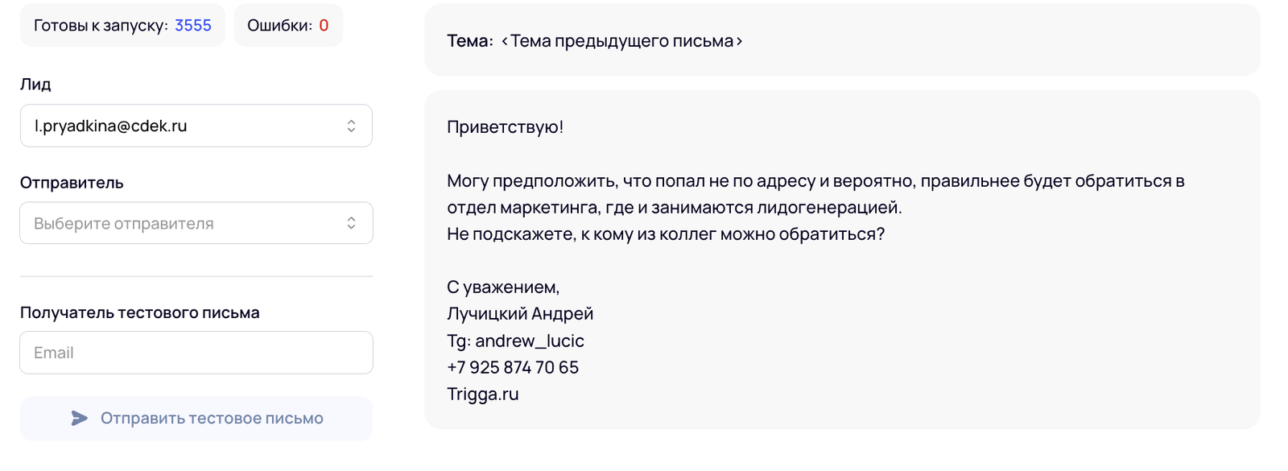Click the phone number +7 925 874 70 65
Image resolution: width=1288 pixels, height=471 pixels.
(513, 367)
